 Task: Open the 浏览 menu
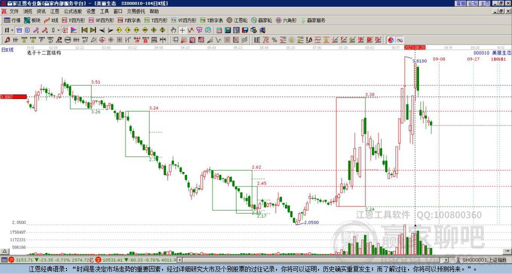(x=28, y=11)
